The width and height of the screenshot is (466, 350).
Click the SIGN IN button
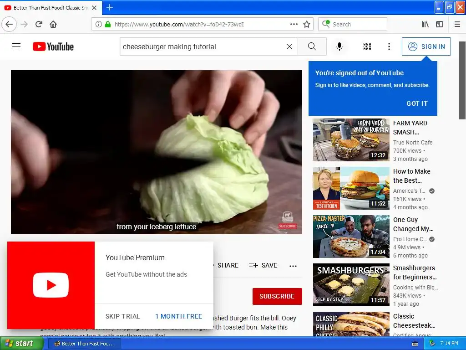(x=426, y=46)
